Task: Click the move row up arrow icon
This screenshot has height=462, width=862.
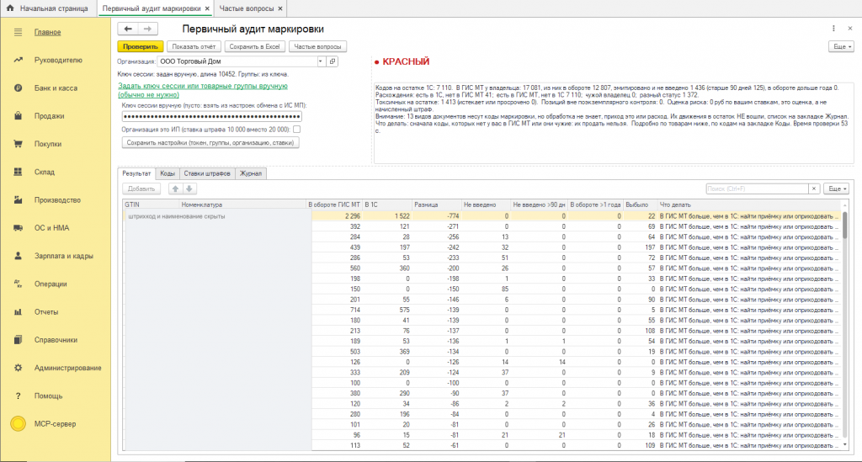Action: coord(175,189)
